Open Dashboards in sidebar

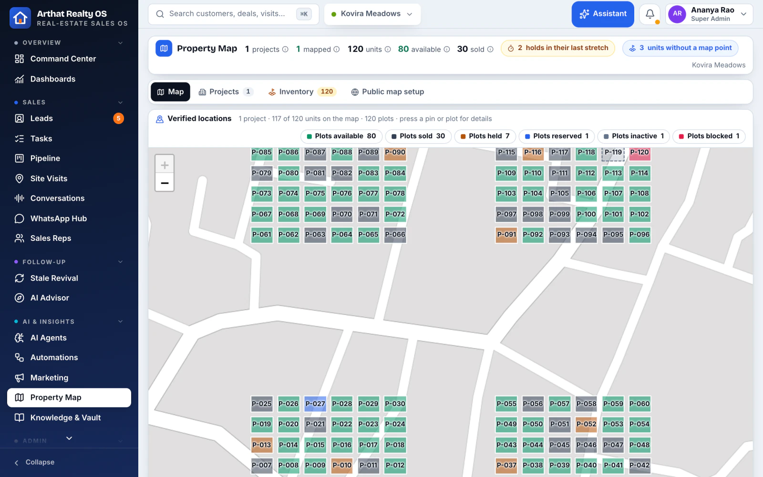click(x=69, y=79)
